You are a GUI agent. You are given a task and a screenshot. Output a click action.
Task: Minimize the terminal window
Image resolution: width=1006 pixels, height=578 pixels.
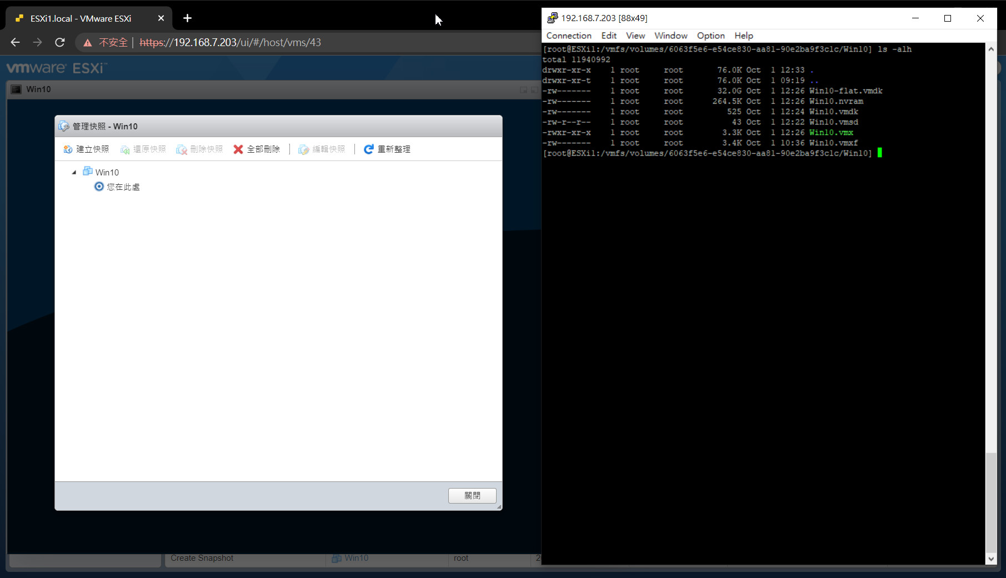click(x=915, y=18)
